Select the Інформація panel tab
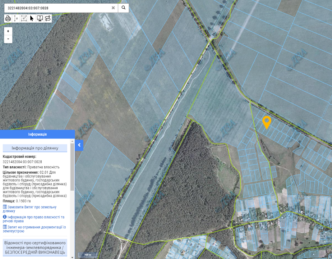The height and width of the screenshot is (259, 332). pyautogui.click(x=37, y=135)
